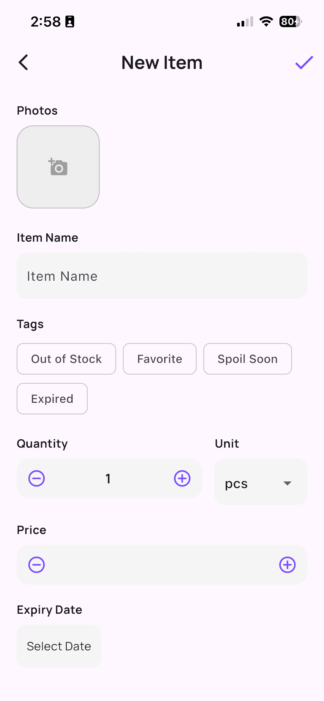Image resolution: width=324 pixels, height=701 pixels.
Task: Tap the quantity value 1
Action: [108, 478]
